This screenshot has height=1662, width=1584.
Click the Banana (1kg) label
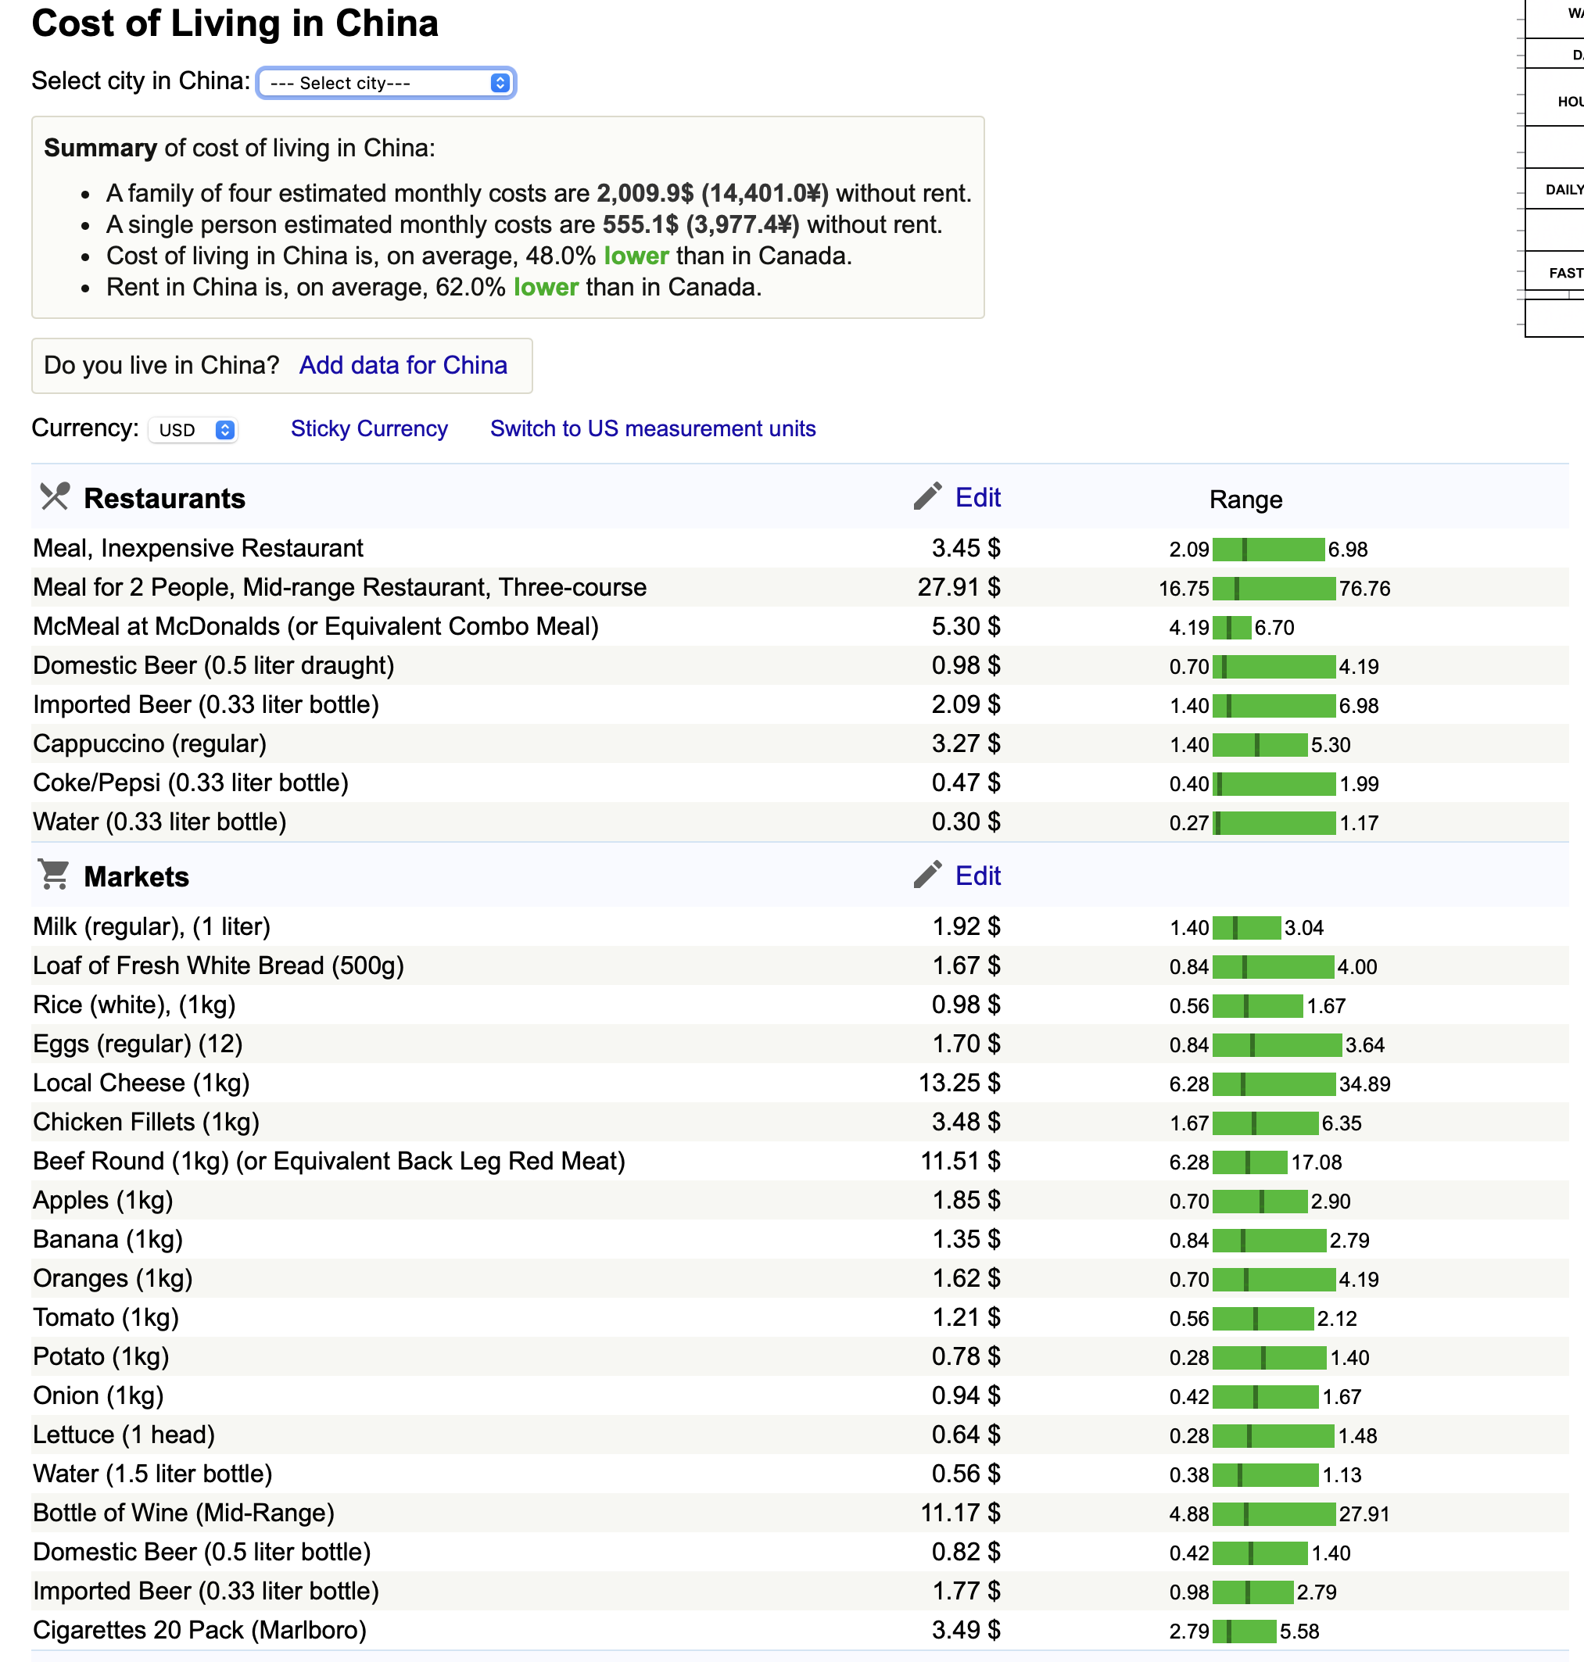[x=108, y=1239]
